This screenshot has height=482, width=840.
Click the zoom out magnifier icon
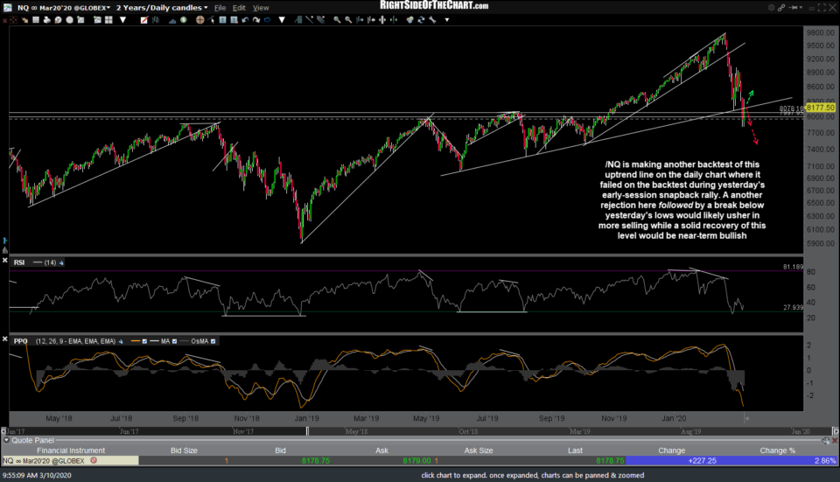pos(348,20)
